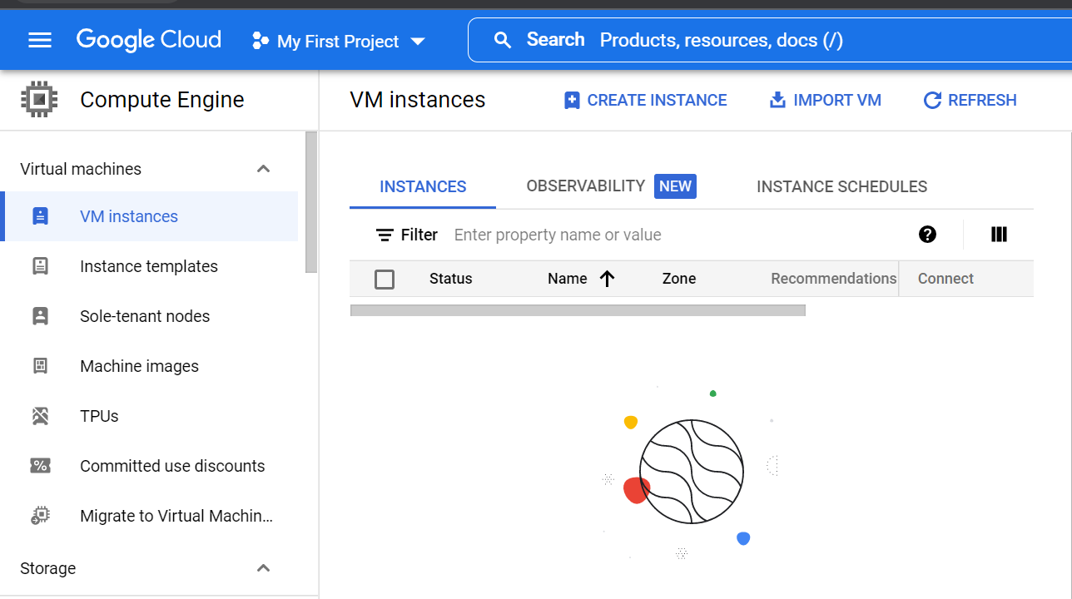Click the Create Instance button
Image resolution: width=1072 pixels, height=599 pixels.
(x=645, y=101)
